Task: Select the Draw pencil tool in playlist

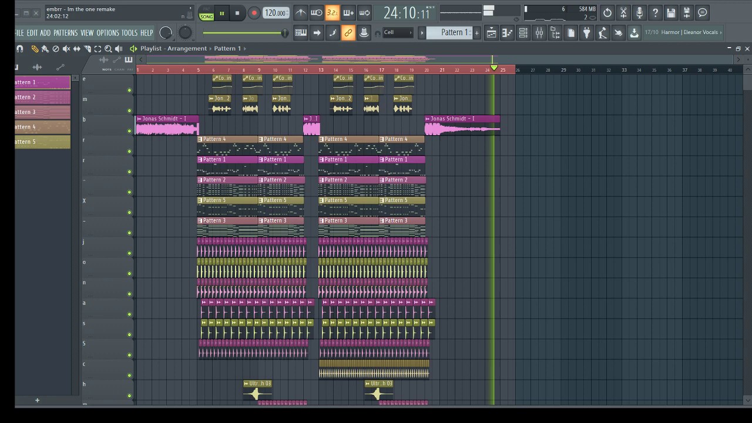Action: pos(35,49)
